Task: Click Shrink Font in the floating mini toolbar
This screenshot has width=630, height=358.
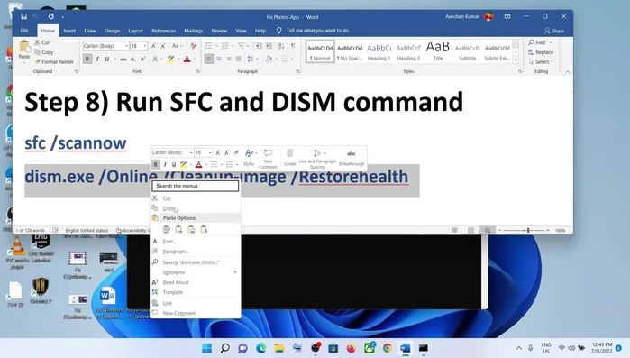Action: [227, 152]
